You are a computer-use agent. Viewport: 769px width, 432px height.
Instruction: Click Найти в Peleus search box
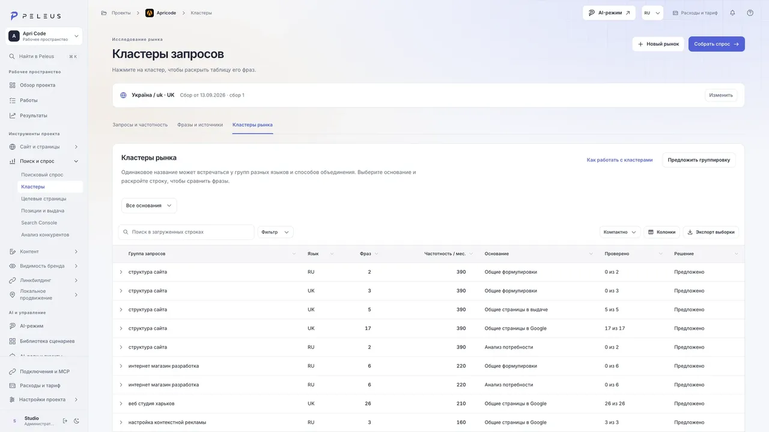coord(44,56)
